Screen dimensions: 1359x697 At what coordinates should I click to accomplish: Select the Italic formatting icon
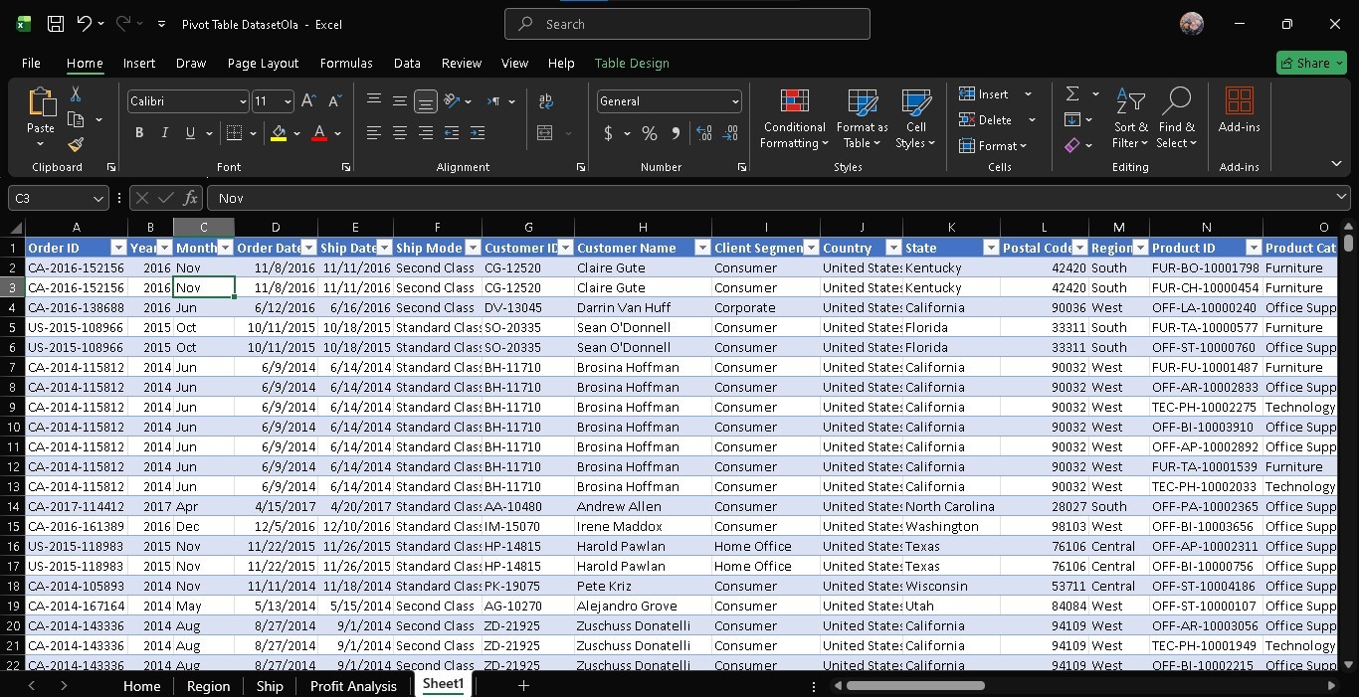(164, 132)
